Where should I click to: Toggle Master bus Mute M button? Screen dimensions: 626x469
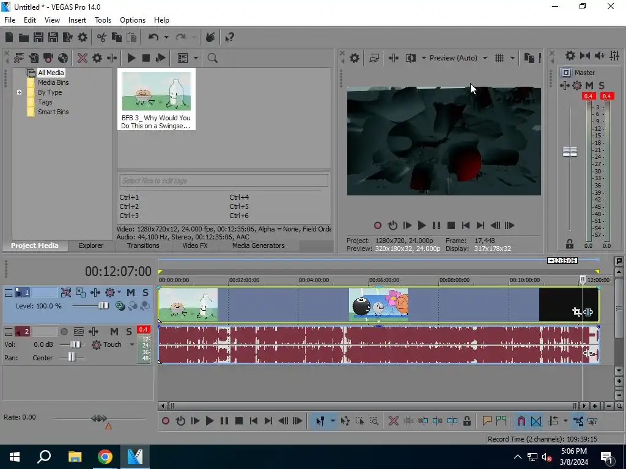pos(589,85)
